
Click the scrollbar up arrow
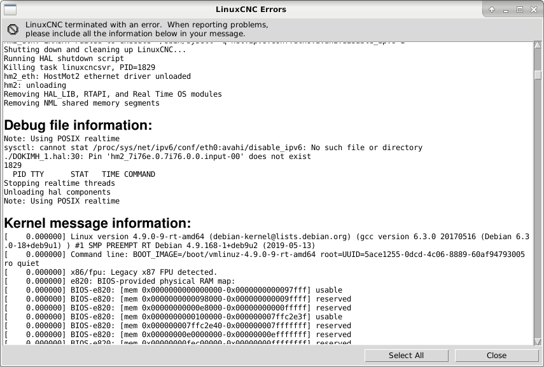tap(538, 45)
